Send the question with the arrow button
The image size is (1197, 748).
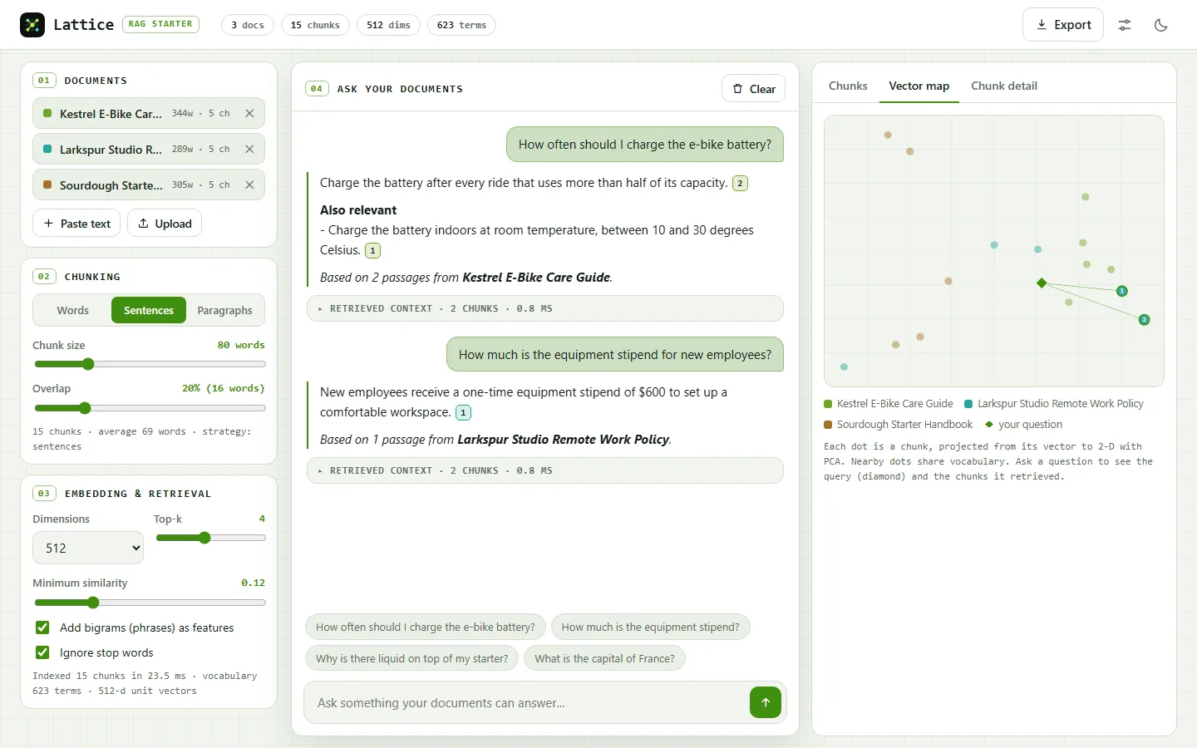click(x=766, y=702)
